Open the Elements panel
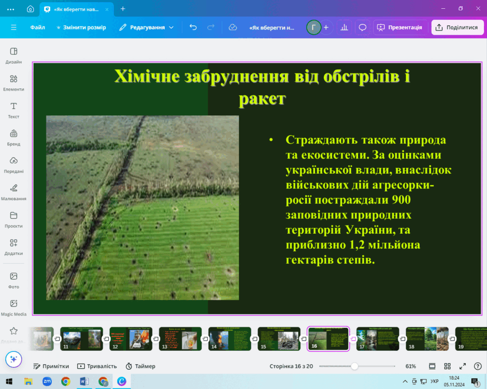Viewport: 487px width, 389px height. (13, 83)
